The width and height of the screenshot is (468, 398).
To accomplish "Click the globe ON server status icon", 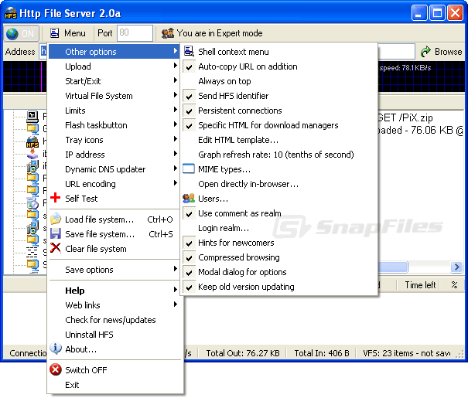I will tap(12, 33).
